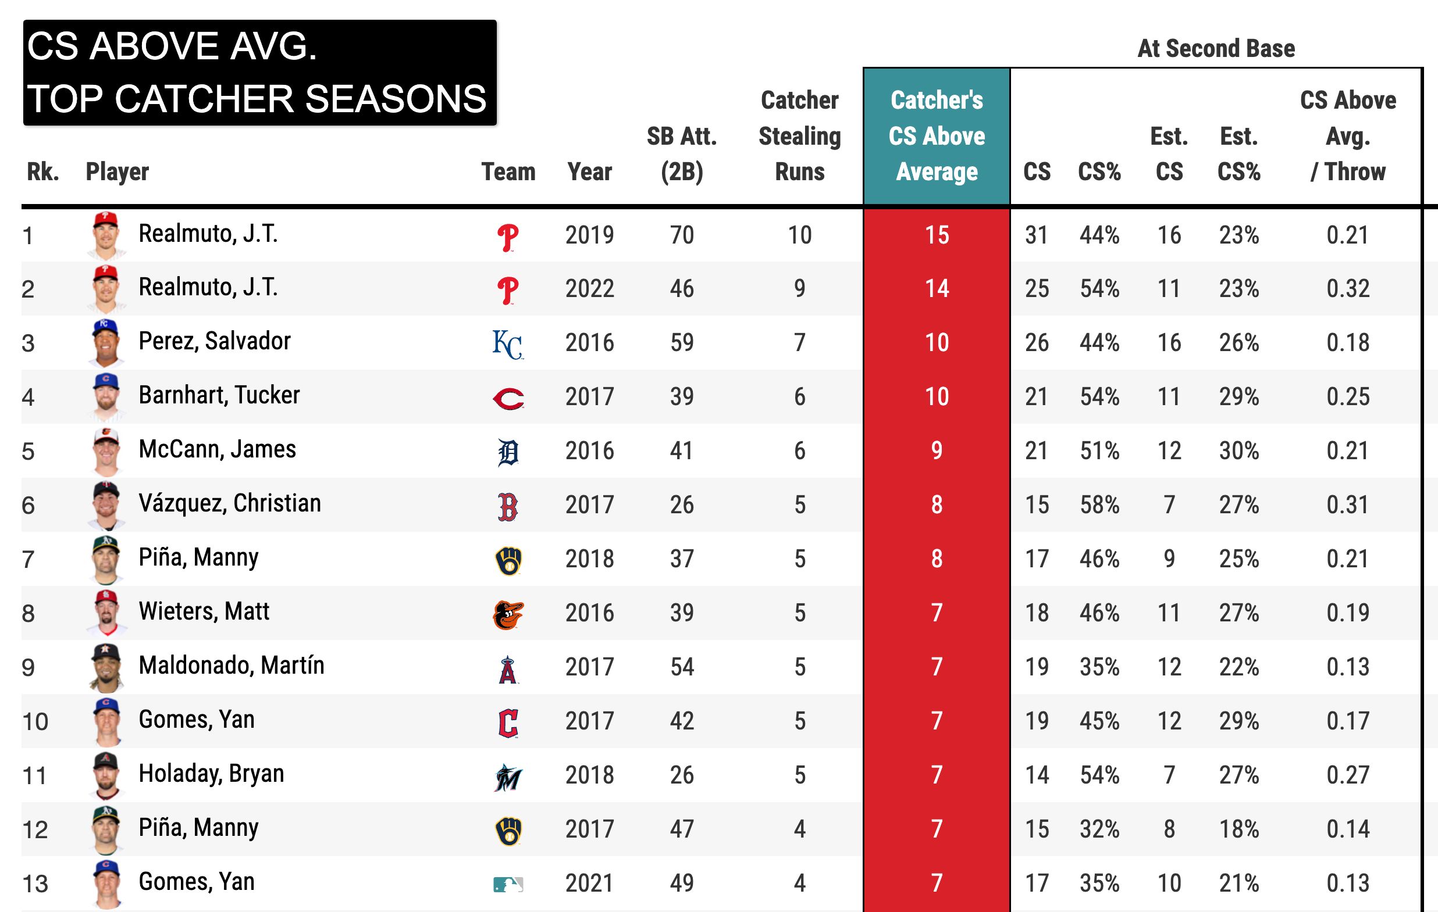
Task: Click the Kansas City Royals team logo
Action: click(508, 344)
